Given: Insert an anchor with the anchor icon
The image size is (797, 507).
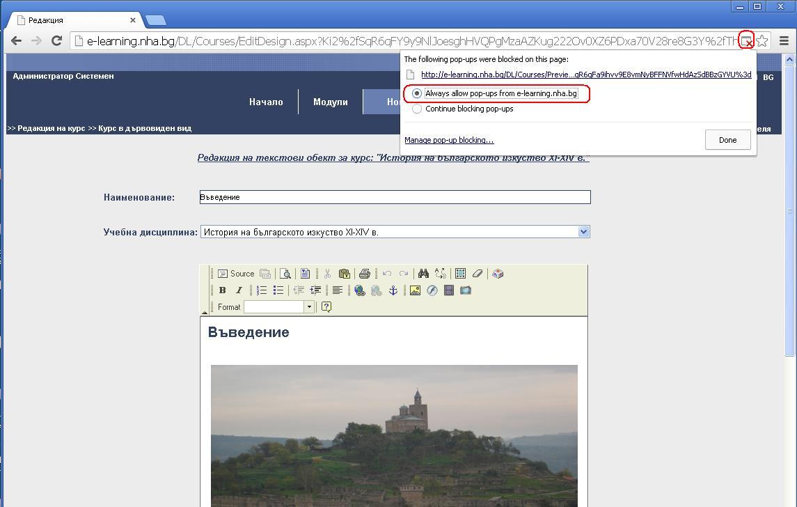Looking at the screenshot, I should tap(393, 290).
